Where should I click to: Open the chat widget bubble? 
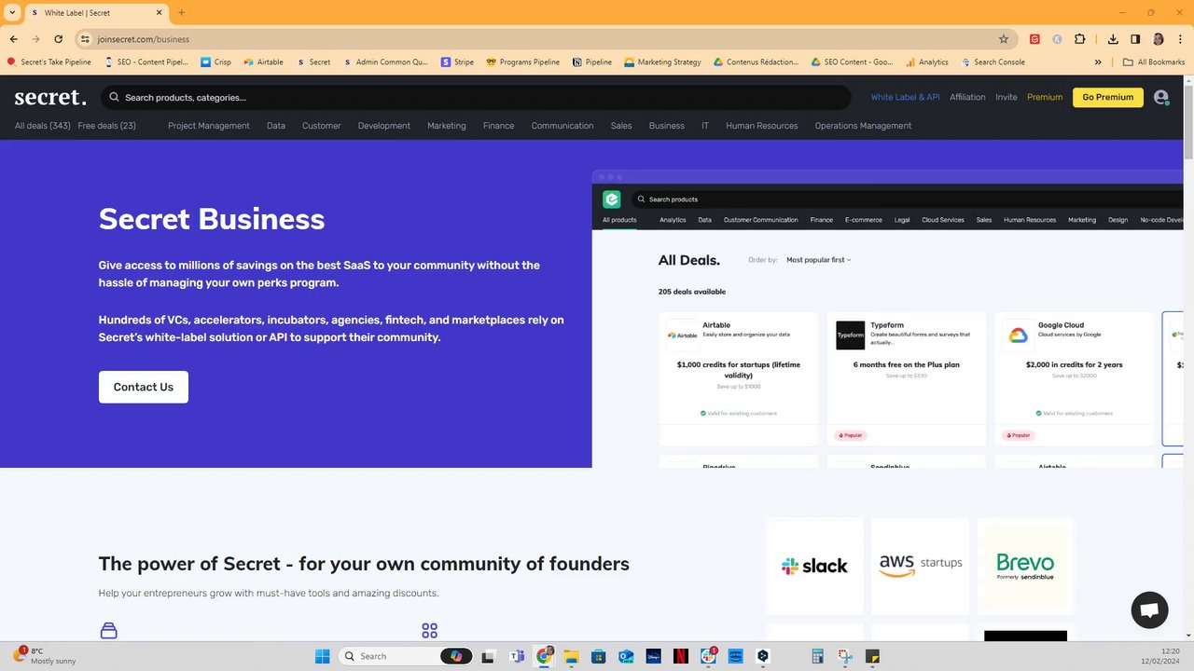(1149, 610)
